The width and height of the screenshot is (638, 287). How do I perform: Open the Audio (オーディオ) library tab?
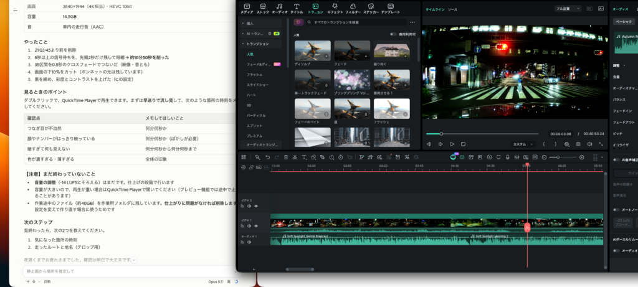click(x=280, y=9)
